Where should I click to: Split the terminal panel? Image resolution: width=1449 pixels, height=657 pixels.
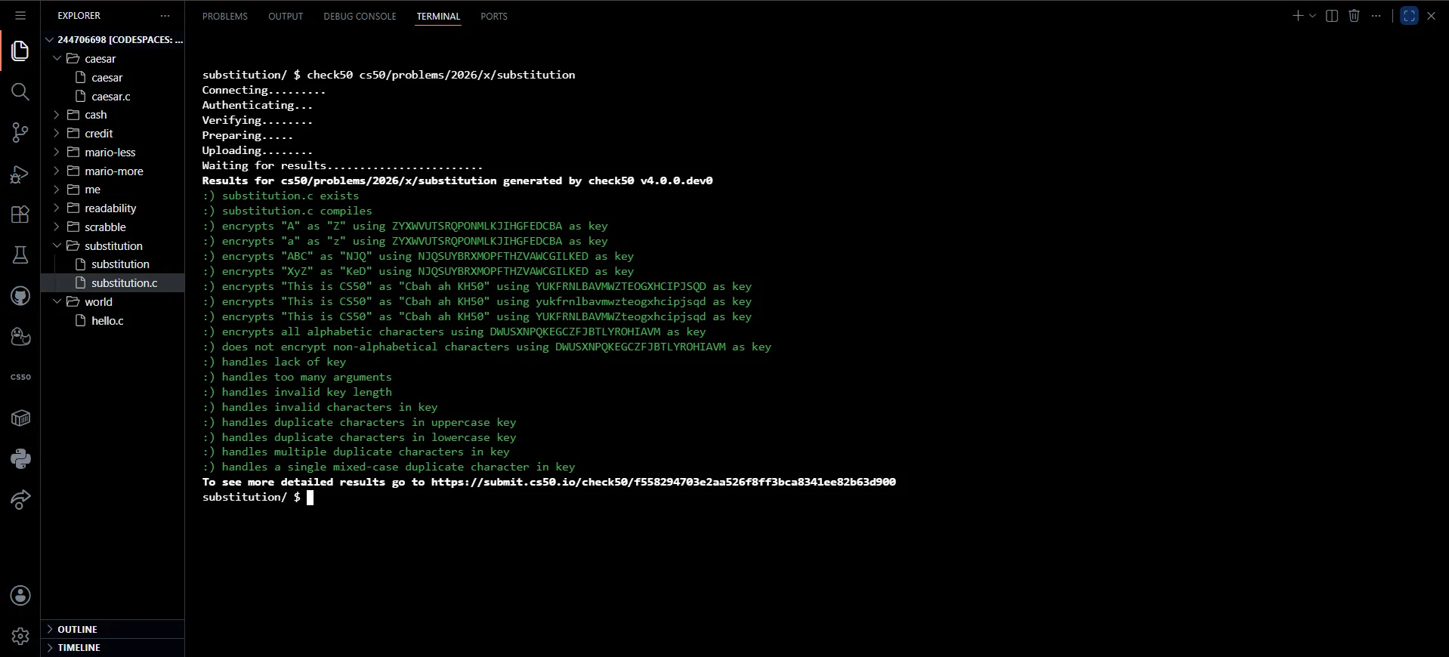tap(1332, 15)
